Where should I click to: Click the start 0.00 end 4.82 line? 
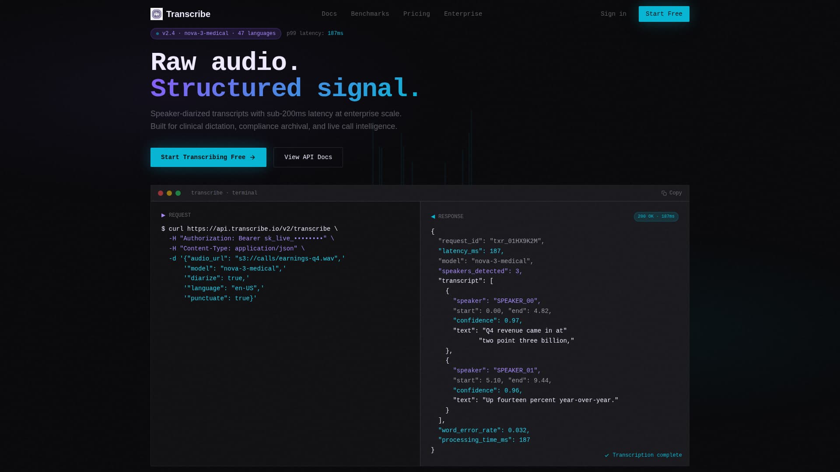[x=502, y=311]
